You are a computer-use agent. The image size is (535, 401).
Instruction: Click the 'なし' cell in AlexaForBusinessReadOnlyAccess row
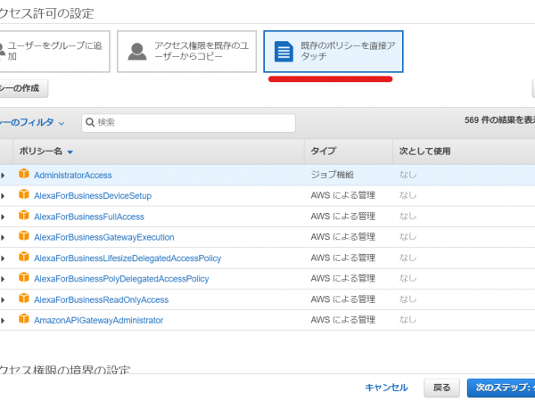(x=407, y=299)
